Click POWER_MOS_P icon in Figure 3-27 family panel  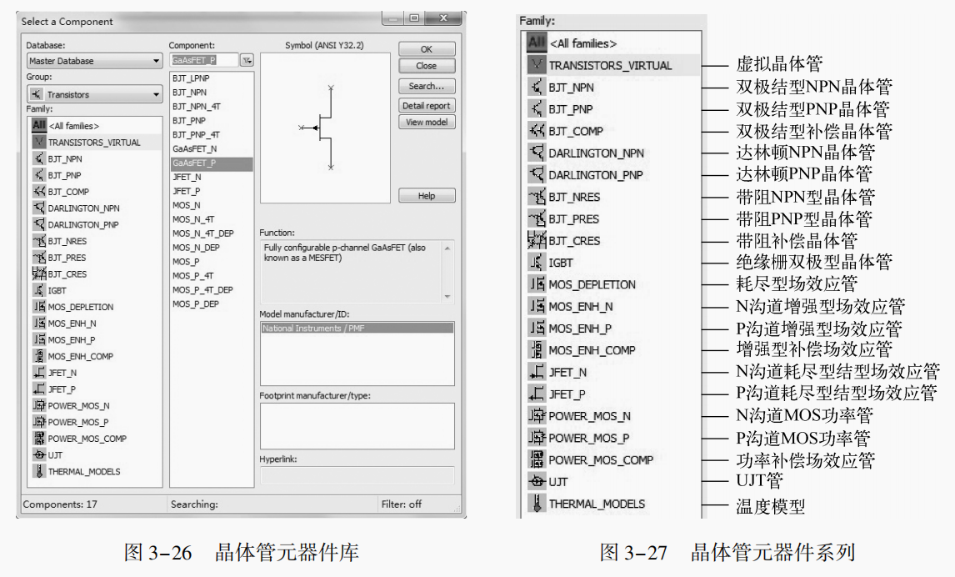(537, 438)
